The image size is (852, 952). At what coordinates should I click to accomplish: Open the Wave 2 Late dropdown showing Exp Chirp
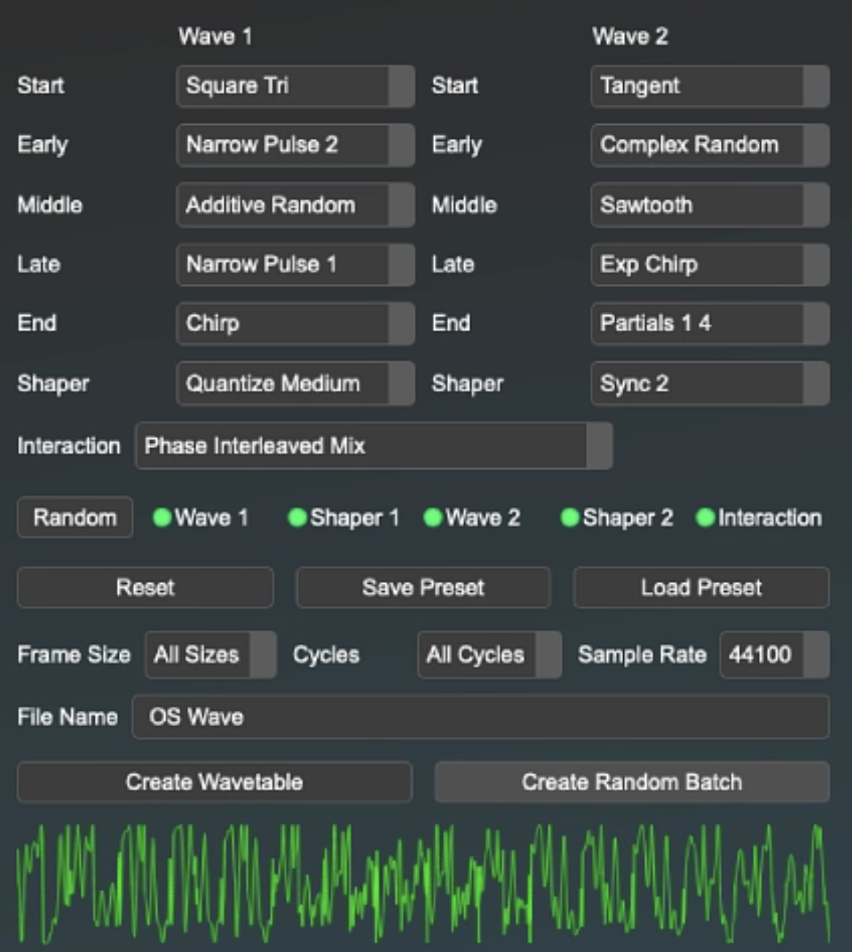[x=708, y=265]
